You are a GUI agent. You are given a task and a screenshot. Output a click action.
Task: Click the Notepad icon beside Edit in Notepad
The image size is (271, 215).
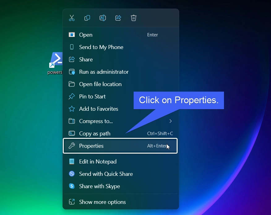(72, 161)
